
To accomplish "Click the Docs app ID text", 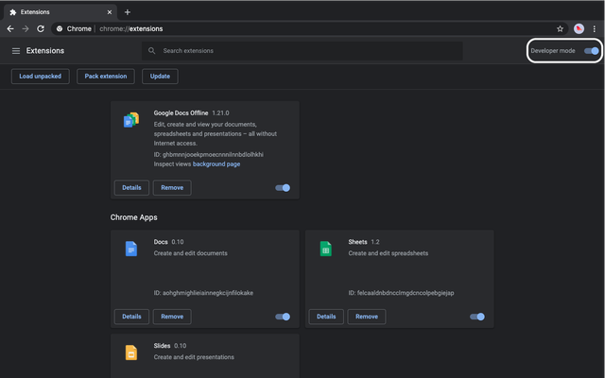I will click(x=203, y=293).
